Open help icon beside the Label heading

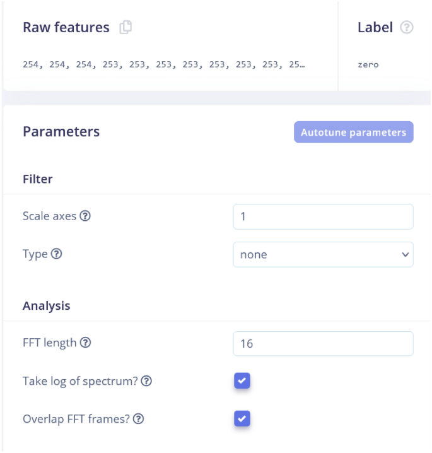(x=407, y=27)
